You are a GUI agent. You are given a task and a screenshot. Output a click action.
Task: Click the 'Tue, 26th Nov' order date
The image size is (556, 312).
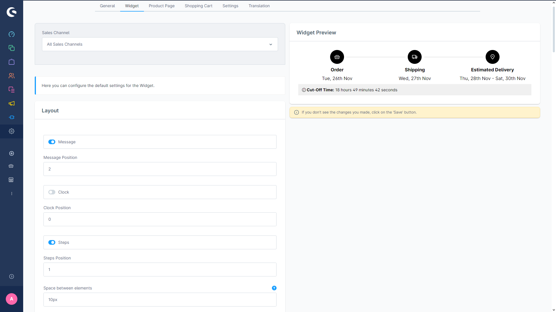(337, 78)
